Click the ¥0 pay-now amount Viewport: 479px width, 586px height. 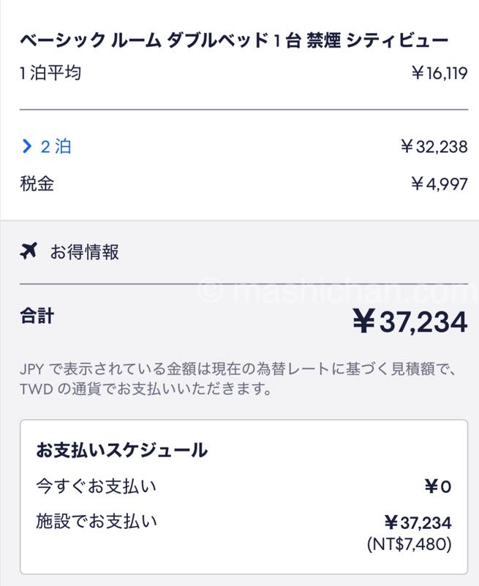[437, 486]
